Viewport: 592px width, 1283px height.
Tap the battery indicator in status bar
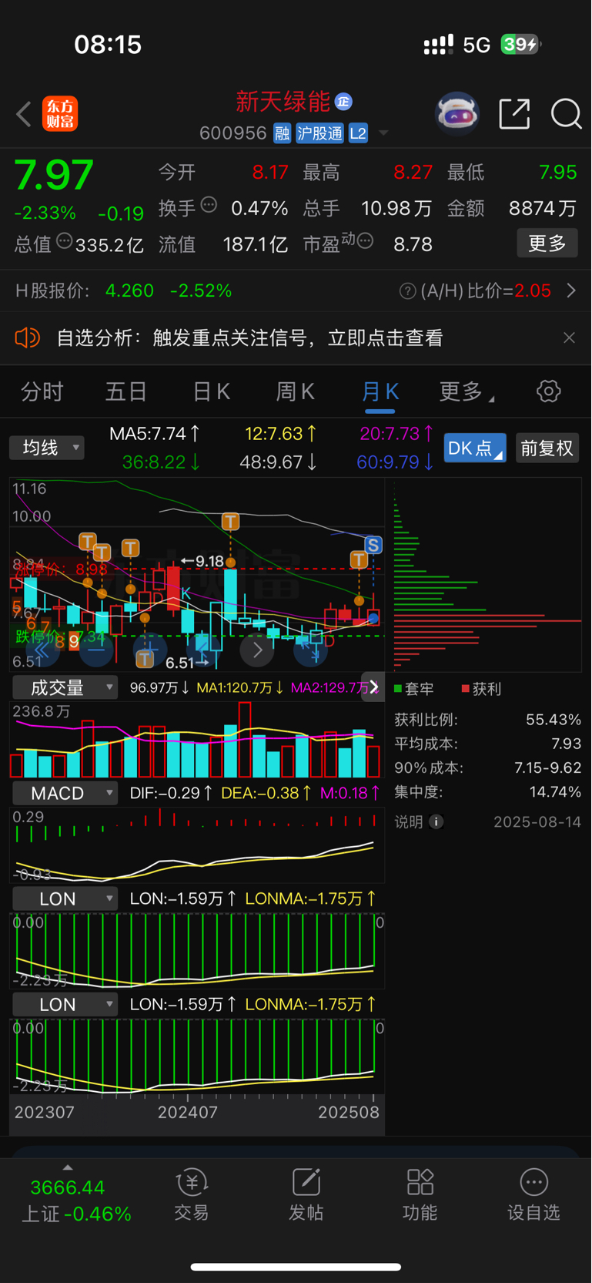(x=521, y=44)
